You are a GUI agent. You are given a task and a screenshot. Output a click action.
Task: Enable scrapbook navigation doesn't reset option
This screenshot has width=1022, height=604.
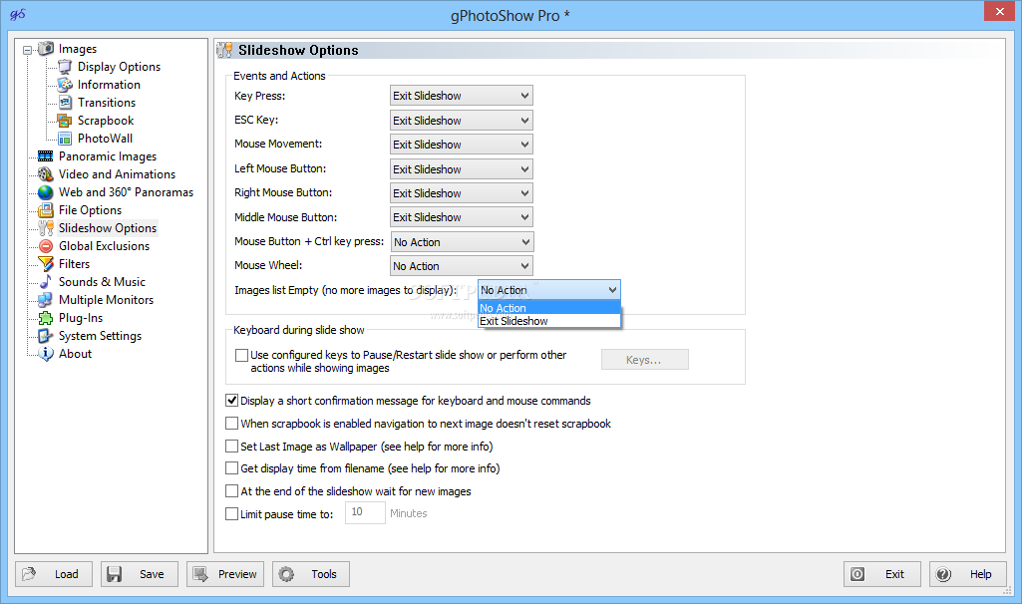tap(231, 424)
